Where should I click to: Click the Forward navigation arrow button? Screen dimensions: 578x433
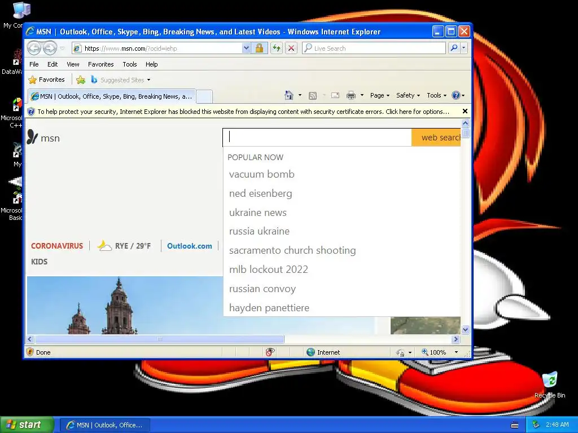click(x=50, y=48)
